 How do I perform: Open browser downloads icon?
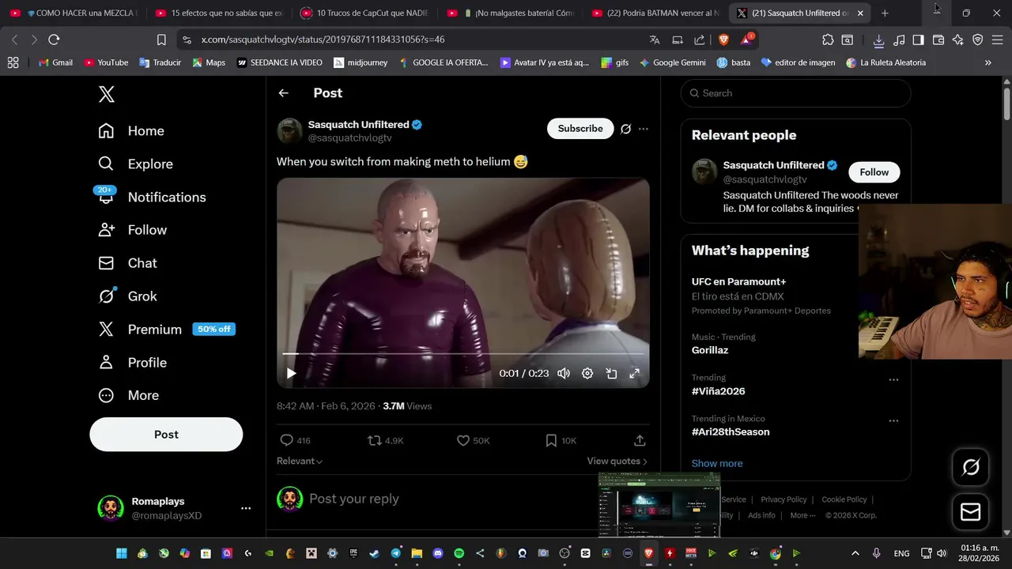coord(878,40)
